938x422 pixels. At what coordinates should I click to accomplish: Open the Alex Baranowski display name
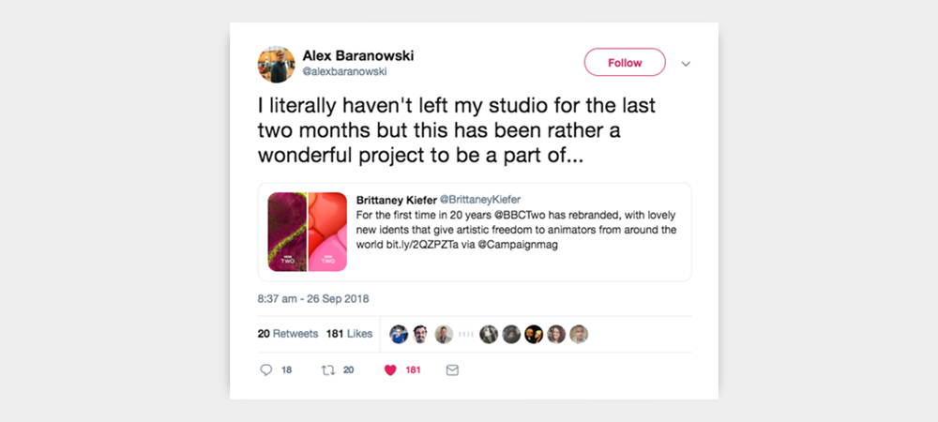(x=357, y=55)
